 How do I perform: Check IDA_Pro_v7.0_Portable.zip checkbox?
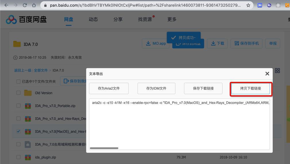pos(18,106)
